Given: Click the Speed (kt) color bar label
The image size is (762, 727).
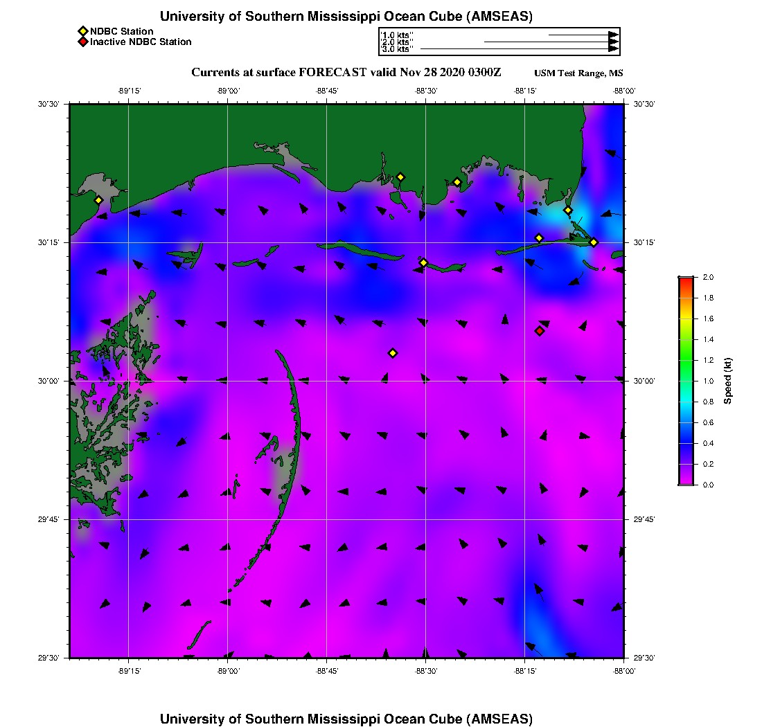Looking at the screenshot, I should (728, 382).
